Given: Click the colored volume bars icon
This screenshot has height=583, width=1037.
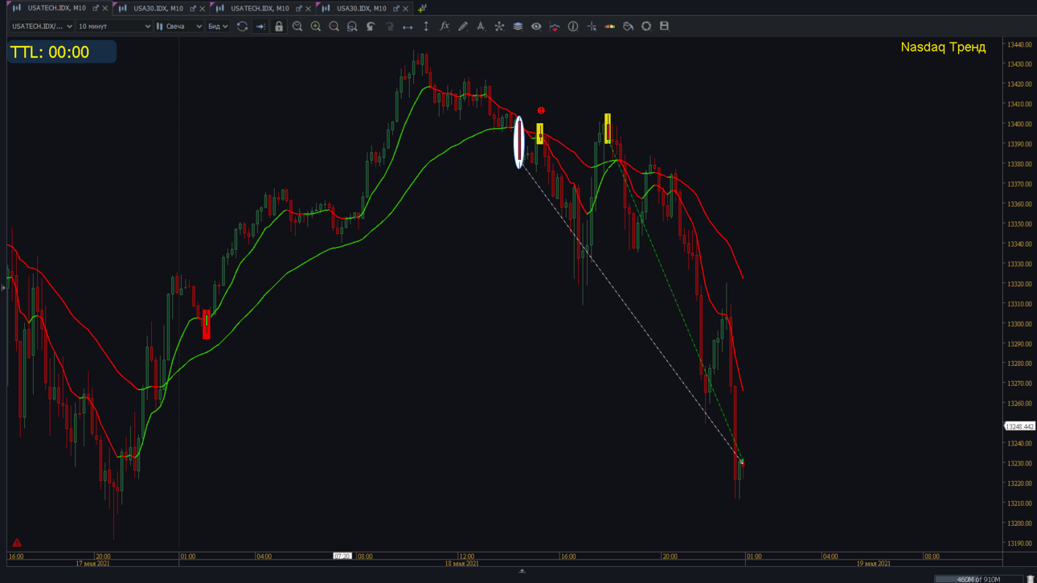Looking at the screenshot, I should click(610, 27).
